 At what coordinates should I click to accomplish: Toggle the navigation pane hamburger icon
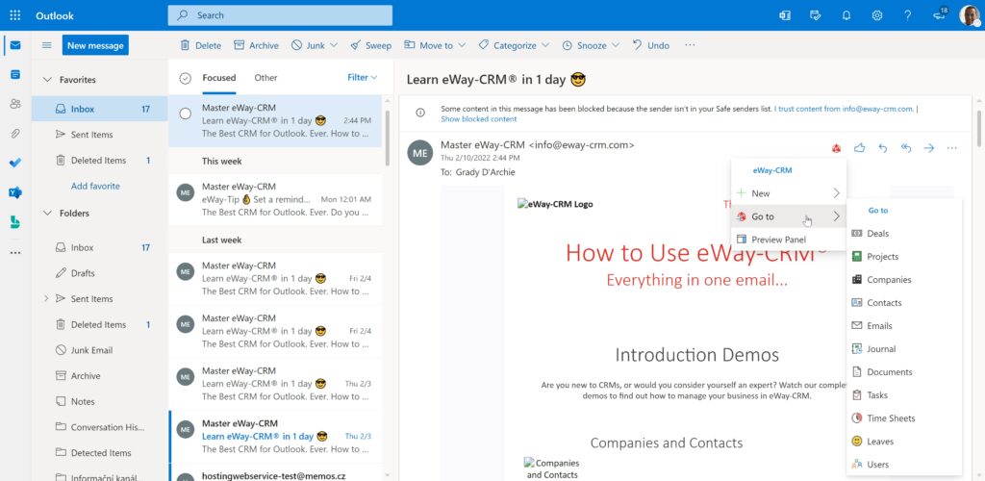click(x=46, y=45)
